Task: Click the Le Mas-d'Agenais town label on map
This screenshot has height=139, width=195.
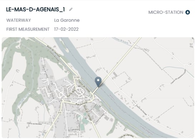Action: (x=73, y=99)
